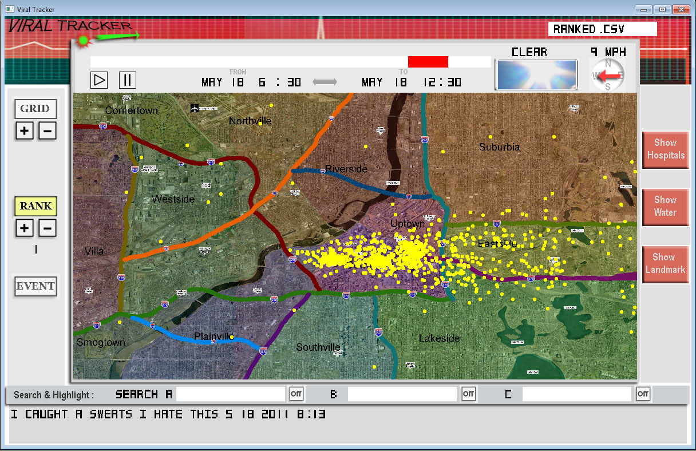The image size is (696, 451).
Task: Click the minus button under GRID
Action: pos(47,131)
